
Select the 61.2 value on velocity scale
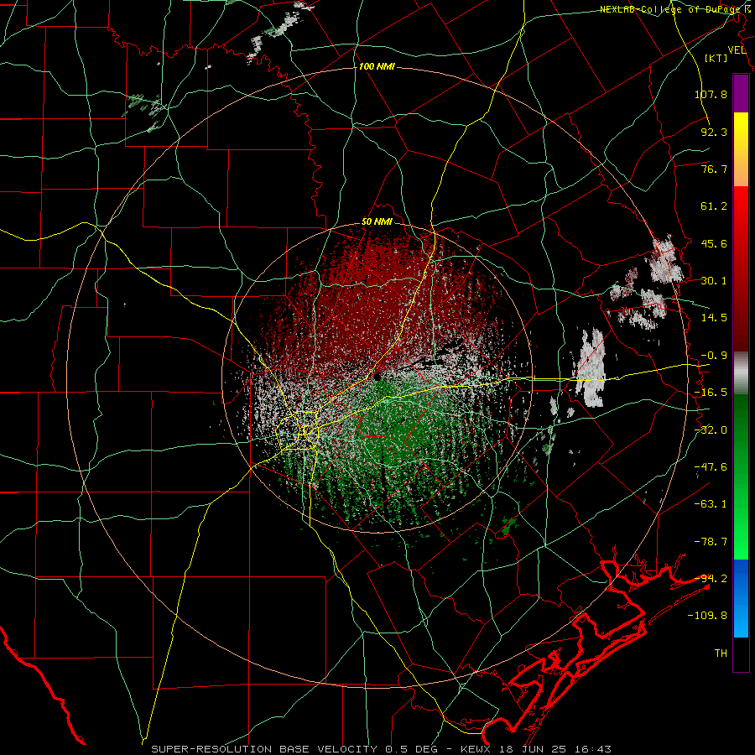[x=714, y=206]
